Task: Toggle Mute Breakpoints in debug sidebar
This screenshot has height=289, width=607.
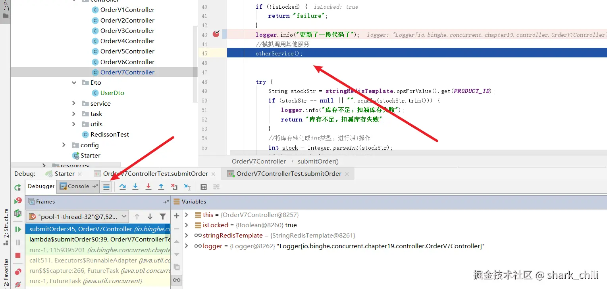Action: tap(18, 285)
